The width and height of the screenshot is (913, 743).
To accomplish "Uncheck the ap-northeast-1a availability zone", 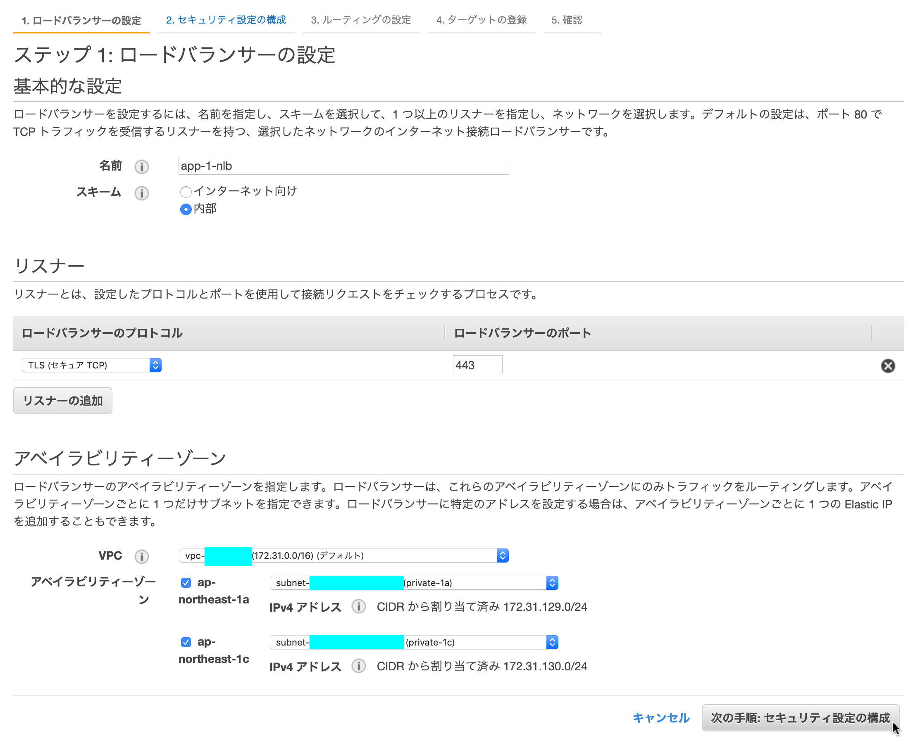I will [x=186, y=582].
